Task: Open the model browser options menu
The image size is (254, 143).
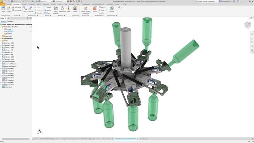Action: tap(31, 18)
